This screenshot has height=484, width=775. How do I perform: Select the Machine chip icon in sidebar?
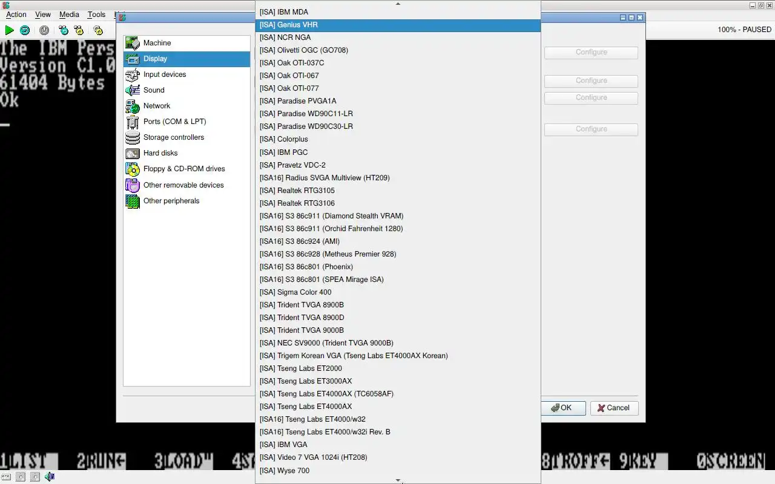point(133,43)
